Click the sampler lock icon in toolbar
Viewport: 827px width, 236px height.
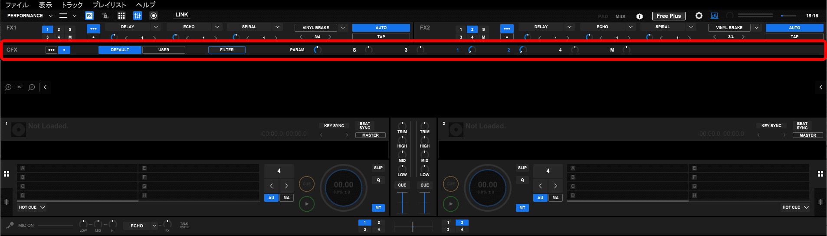pyautogui.click(x=105, y=16)
